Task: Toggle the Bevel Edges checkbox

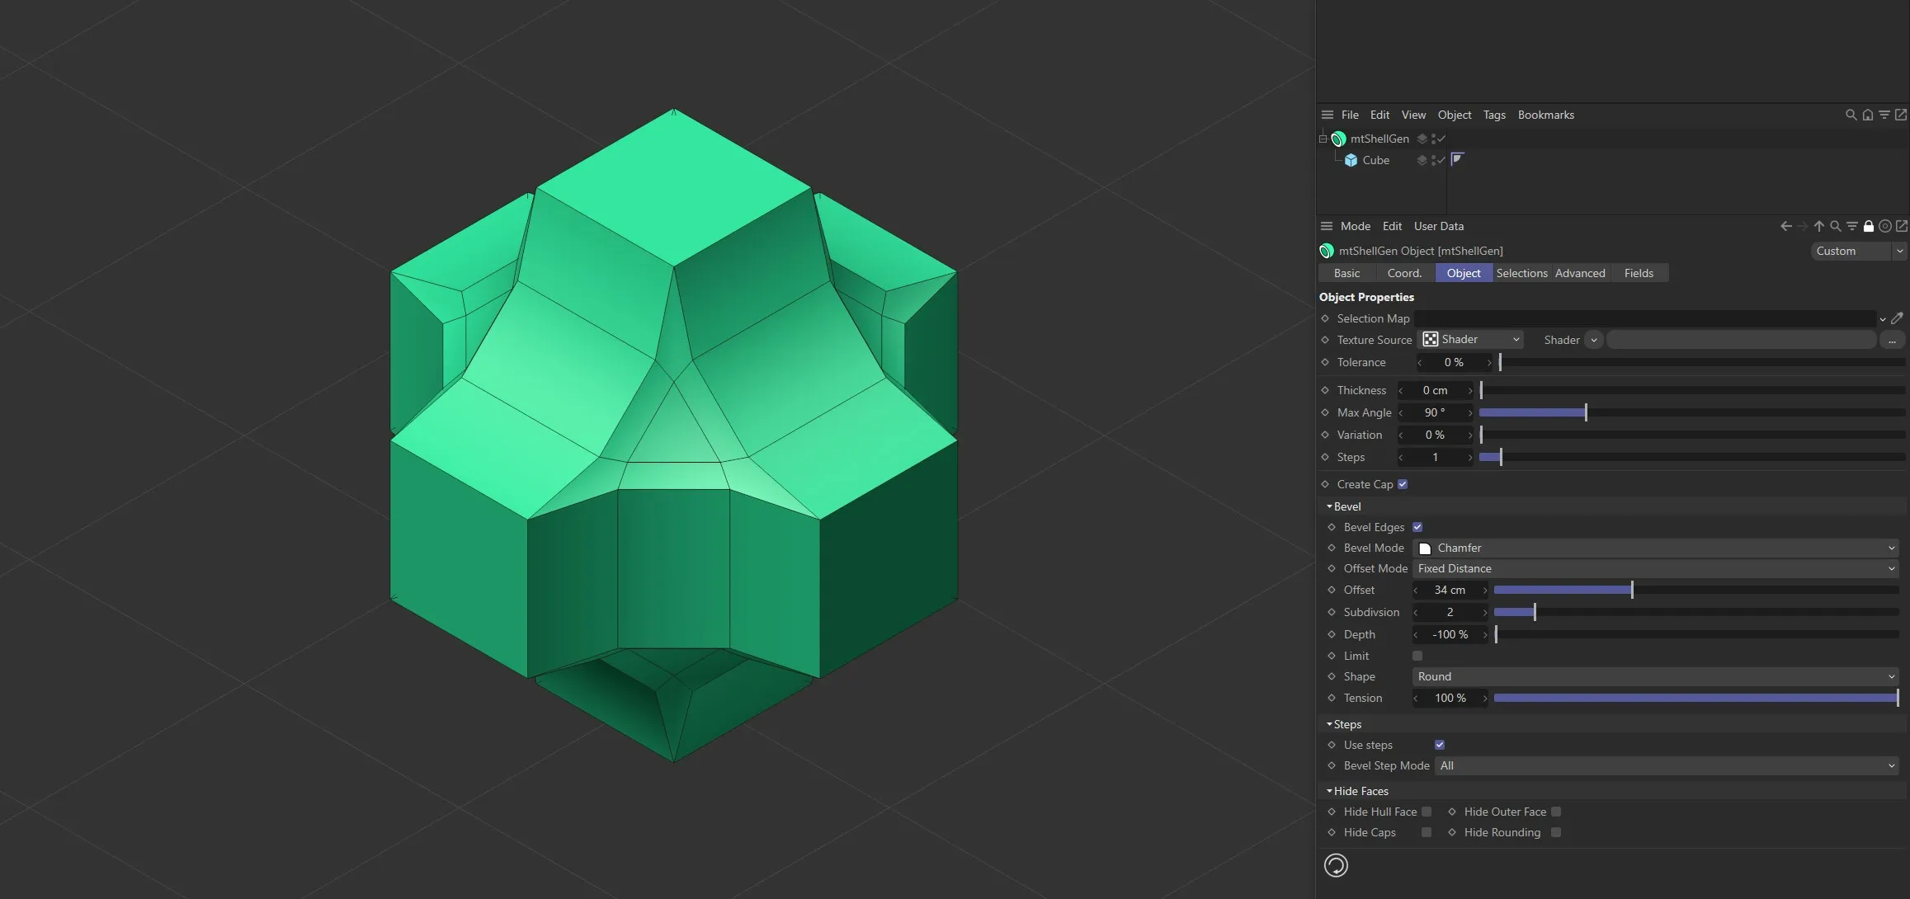Action: click(1417, 526)
